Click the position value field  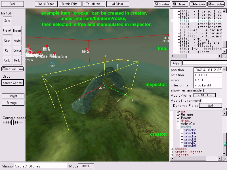(x=208, y=70)
